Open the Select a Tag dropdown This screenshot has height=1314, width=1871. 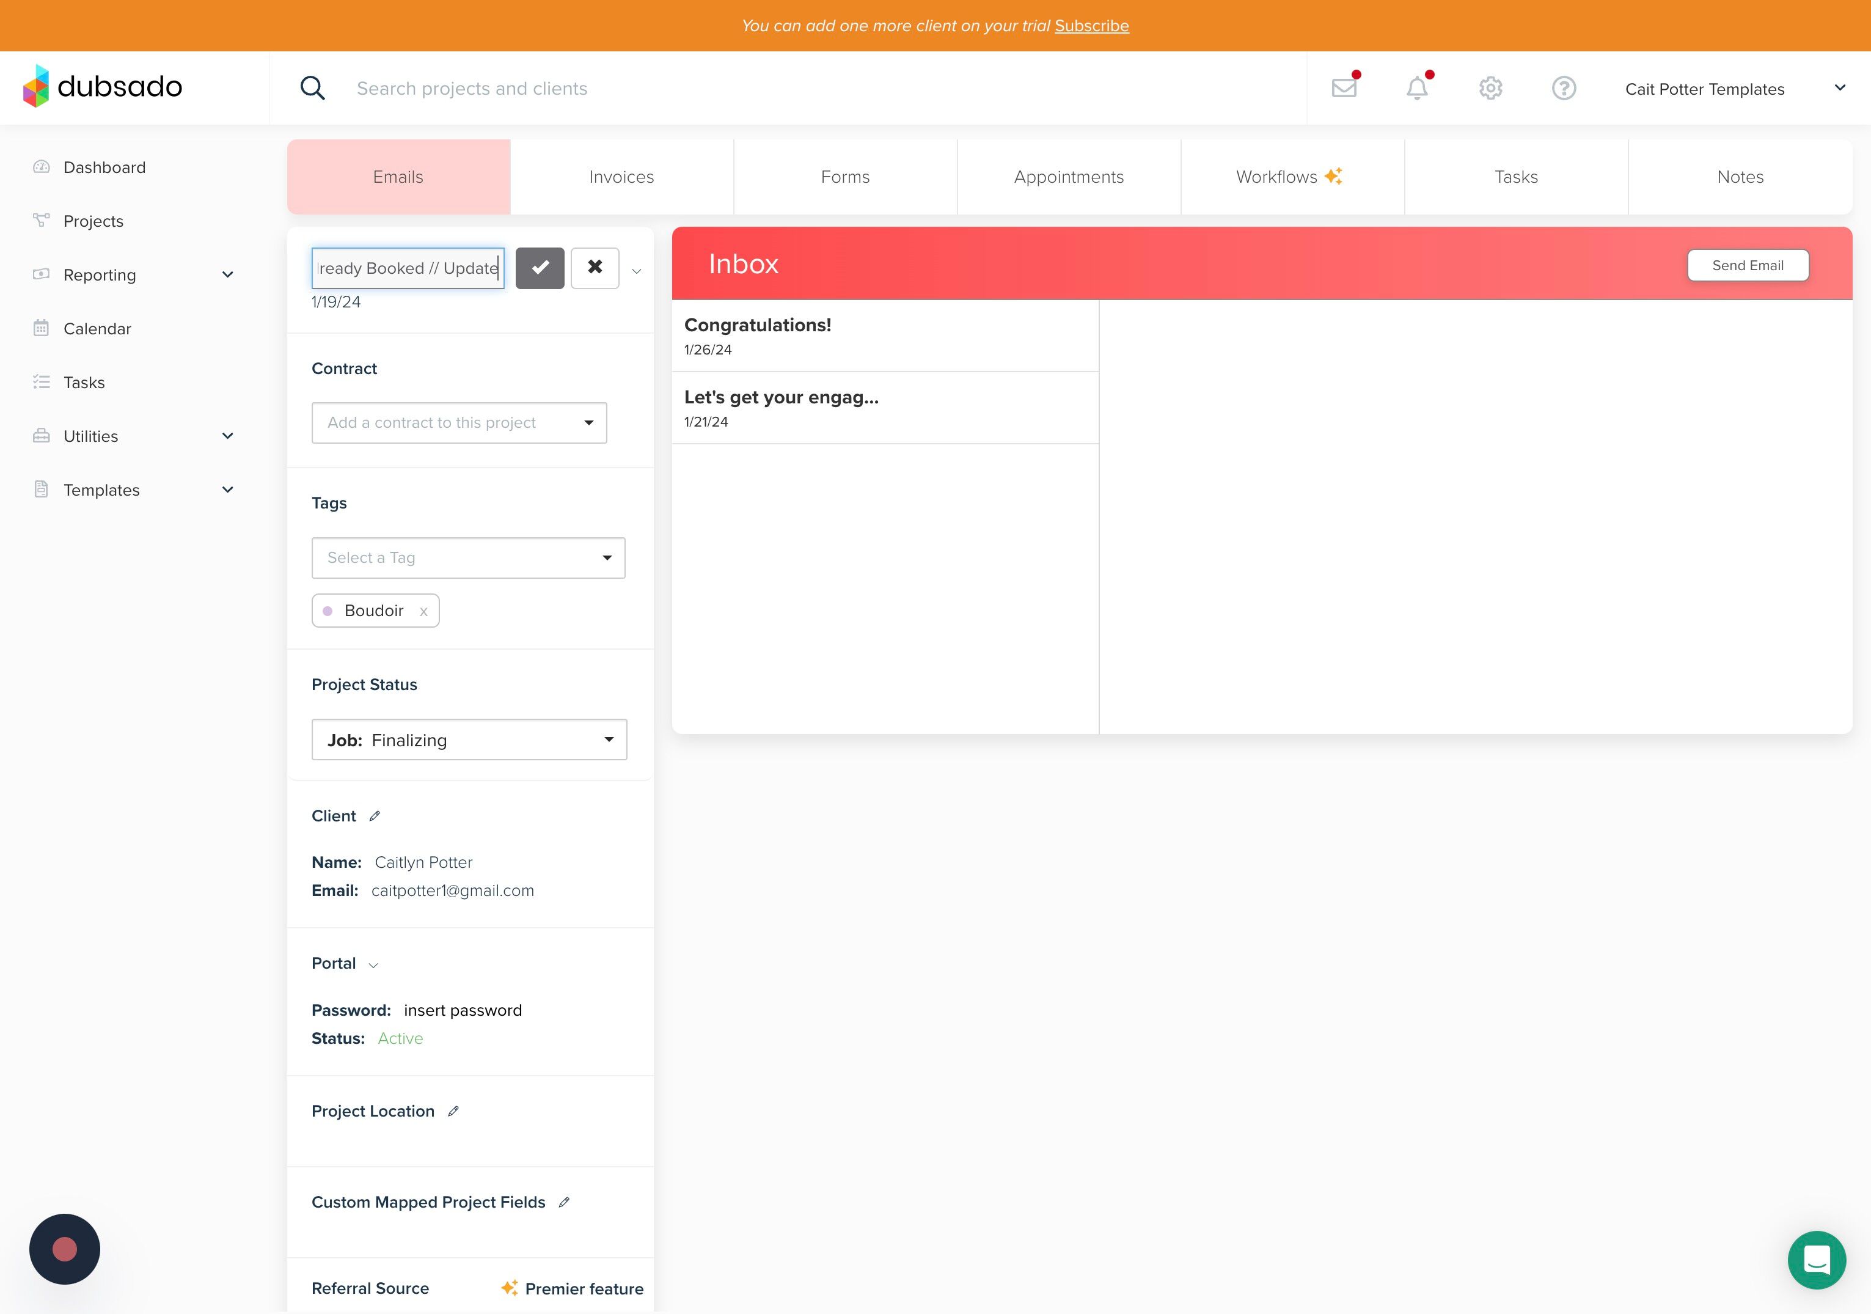click(468, 557)
